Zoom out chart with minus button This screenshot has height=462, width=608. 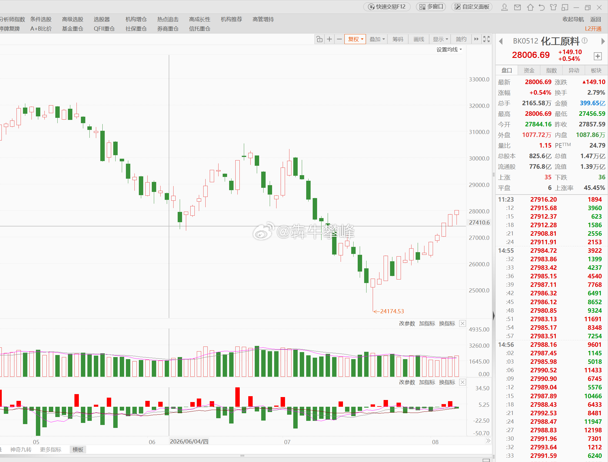(339, 39)
